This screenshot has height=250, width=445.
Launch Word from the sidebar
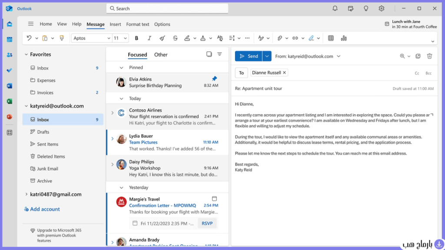tap(10, 86)
